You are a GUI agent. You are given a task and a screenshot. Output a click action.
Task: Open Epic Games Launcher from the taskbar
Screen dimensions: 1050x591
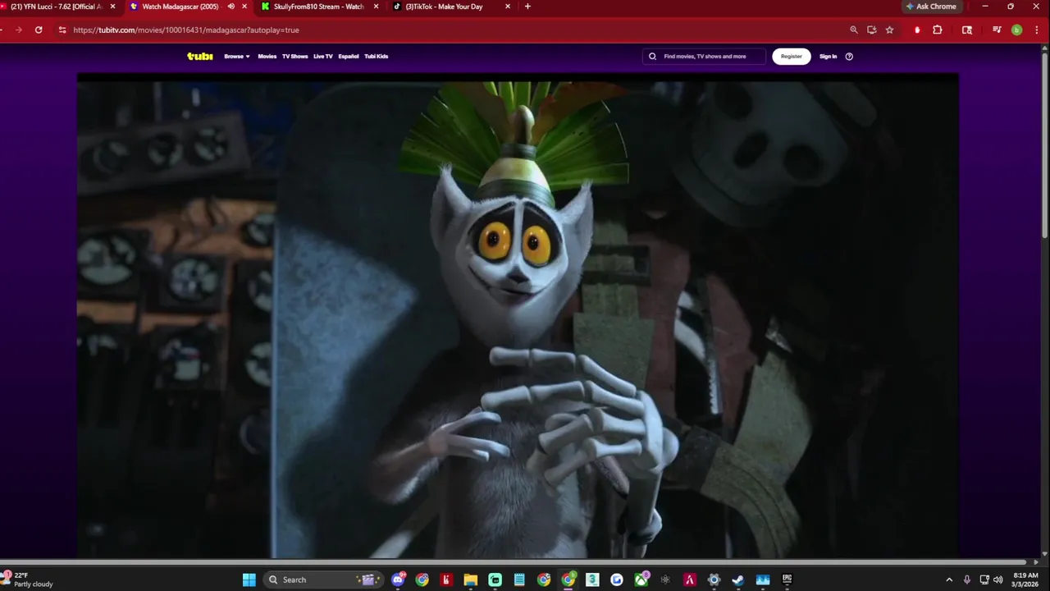(x=787, y=580)
